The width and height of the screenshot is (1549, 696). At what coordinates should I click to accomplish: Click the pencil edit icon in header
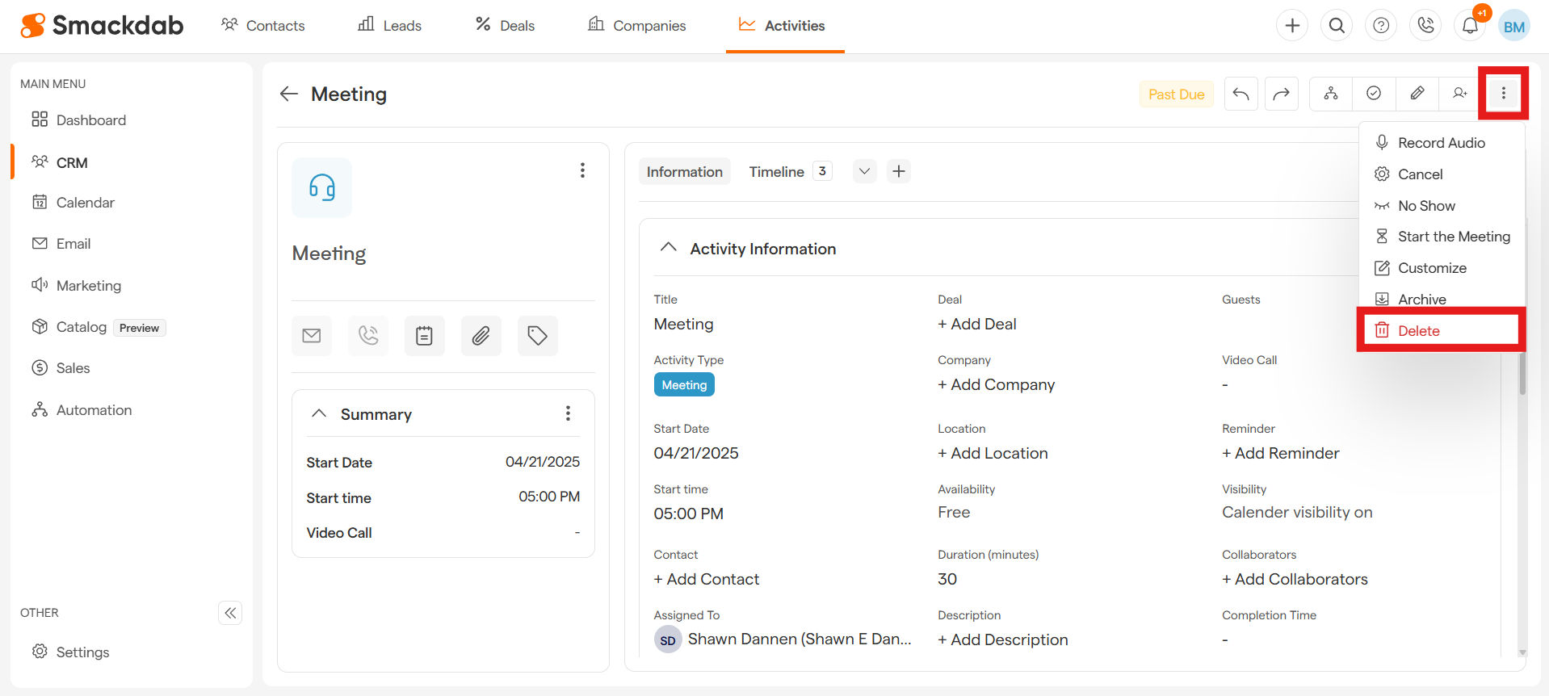click(x=1417, y=94)
